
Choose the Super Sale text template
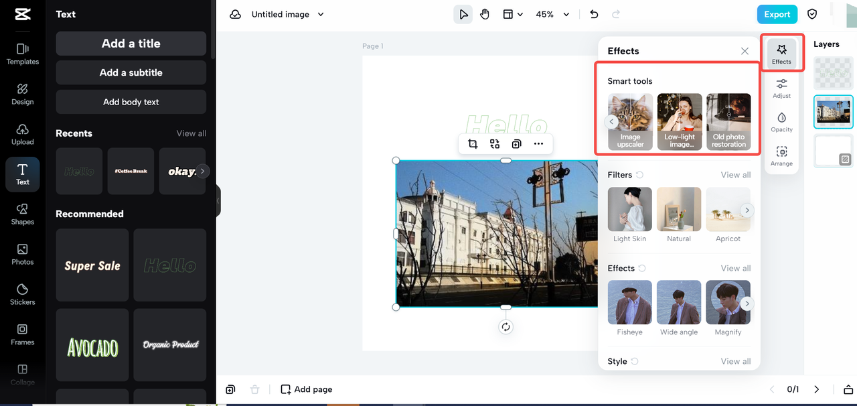pos(92,265)
